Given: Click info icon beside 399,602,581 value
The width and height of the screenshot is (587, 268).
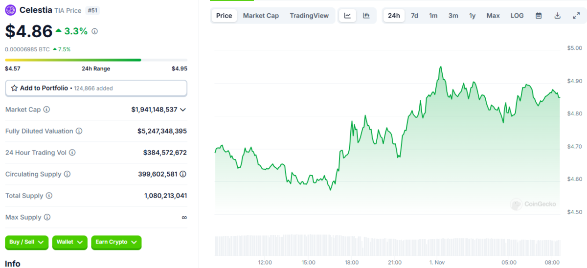Looking at the screenshot, I should [x=183, y=174].
